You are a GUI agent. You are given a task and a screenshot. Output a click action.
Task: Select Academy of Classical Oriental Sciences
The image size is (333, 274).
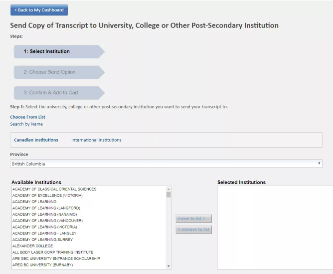point(54,189)
